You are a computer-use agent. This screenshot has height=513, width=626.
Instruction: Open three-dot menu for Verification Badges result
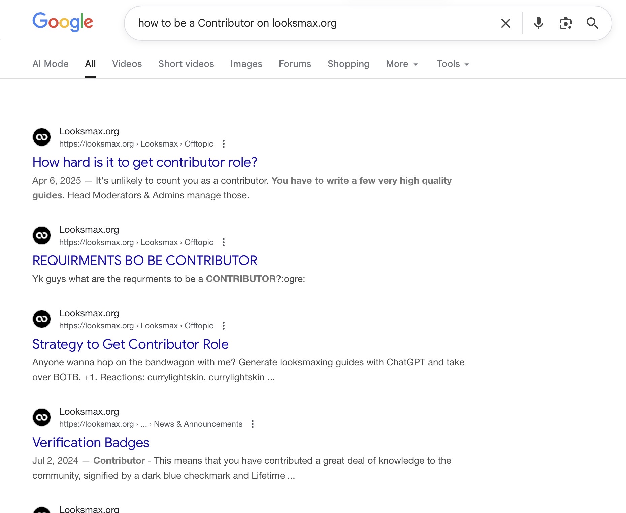coord(253,424)
